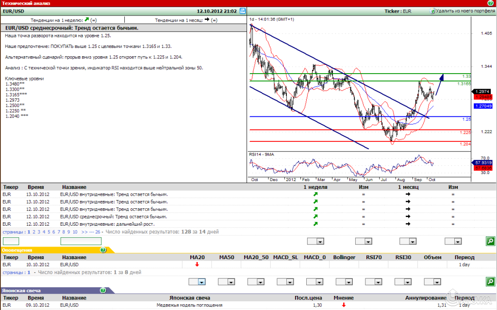Screen dimensions: 497x310
Task: Click the search magnifier below the results table
Action: pyautogui.click(x=490, y=241)
